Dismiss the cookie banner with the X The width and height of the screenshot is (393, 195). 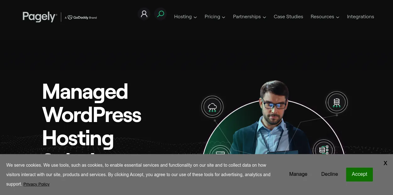385,163
